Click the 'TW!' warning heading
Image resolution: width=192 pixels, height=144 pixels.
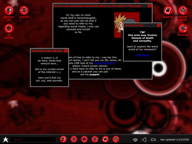143,32
